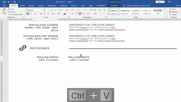Clear all formatting icon
The width and height of the screenshot is (181, 102).
67,10
